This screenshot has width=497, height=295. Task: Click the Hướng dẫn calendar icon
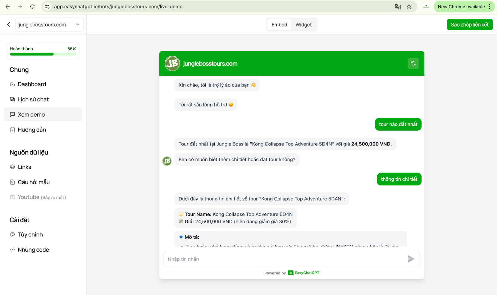tap(12, 130)
